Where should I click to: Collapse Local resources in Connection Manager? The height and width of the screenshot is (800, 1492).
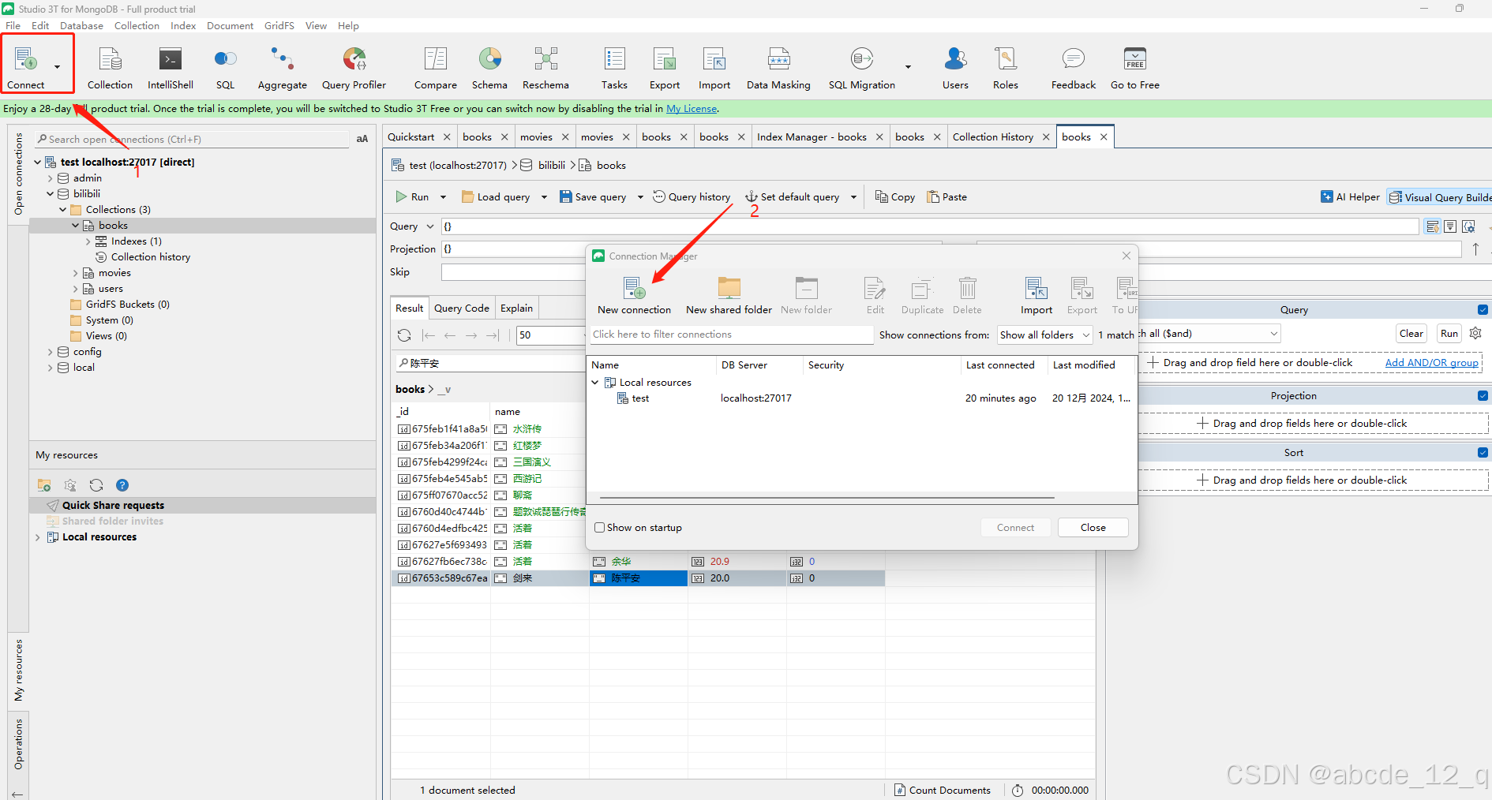click(595, 383)
